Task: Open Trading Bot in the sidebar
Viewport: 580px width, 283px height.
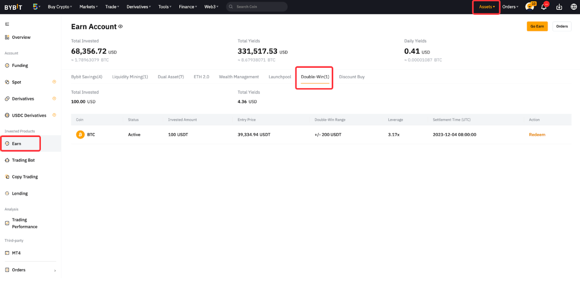Action: (x=23, y=160)
